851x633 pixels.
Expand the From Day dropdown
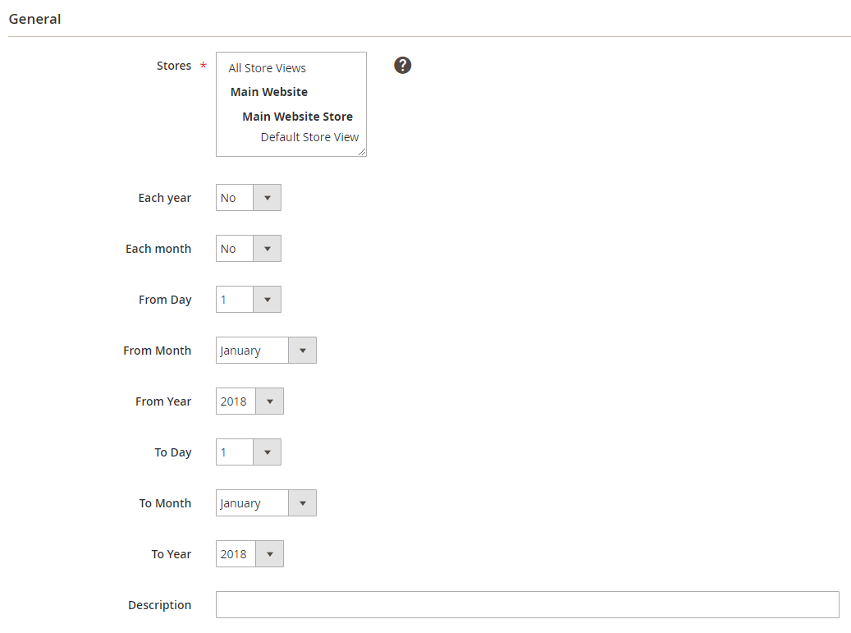click(249, 300)
